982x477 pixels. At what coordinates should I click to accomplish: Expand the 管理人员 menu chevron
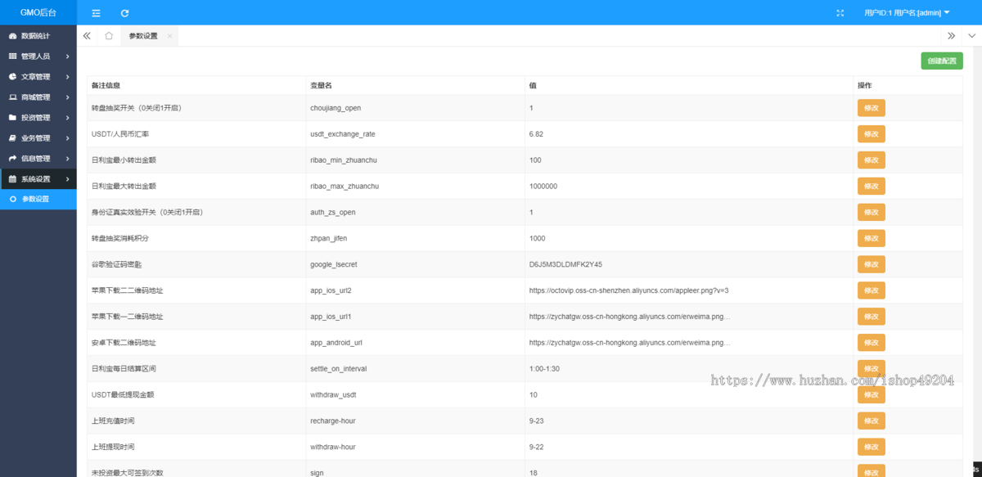[67, 56]
